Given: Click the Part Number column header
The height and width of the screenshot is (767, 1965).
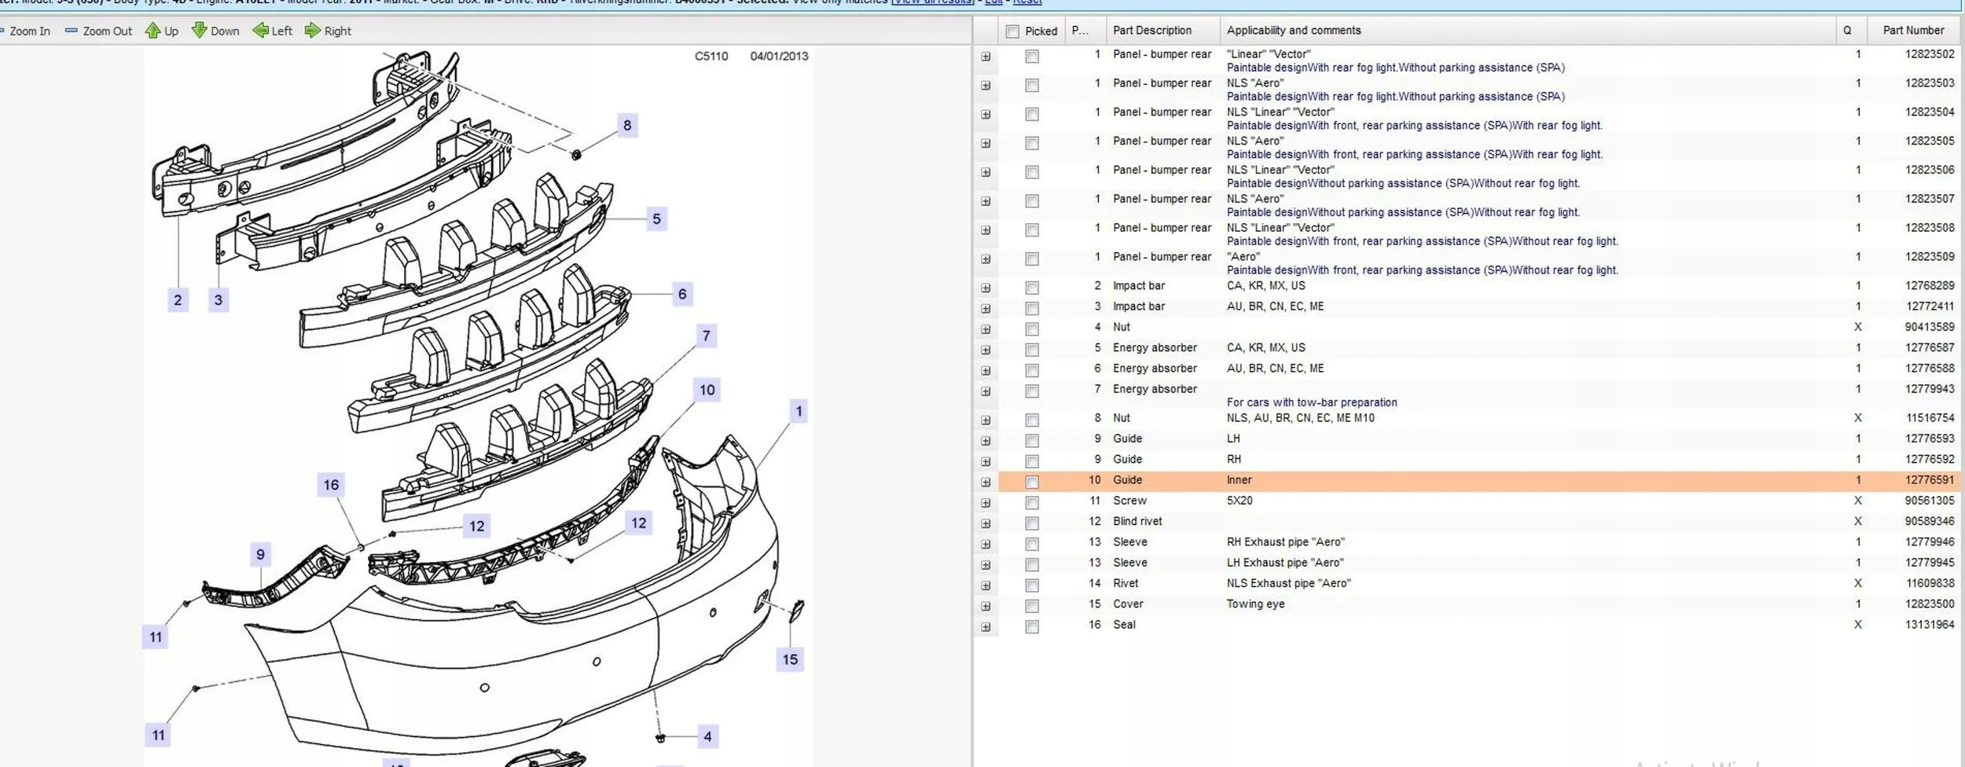Looking at the screenshot, I should [x=1912, y=31].
